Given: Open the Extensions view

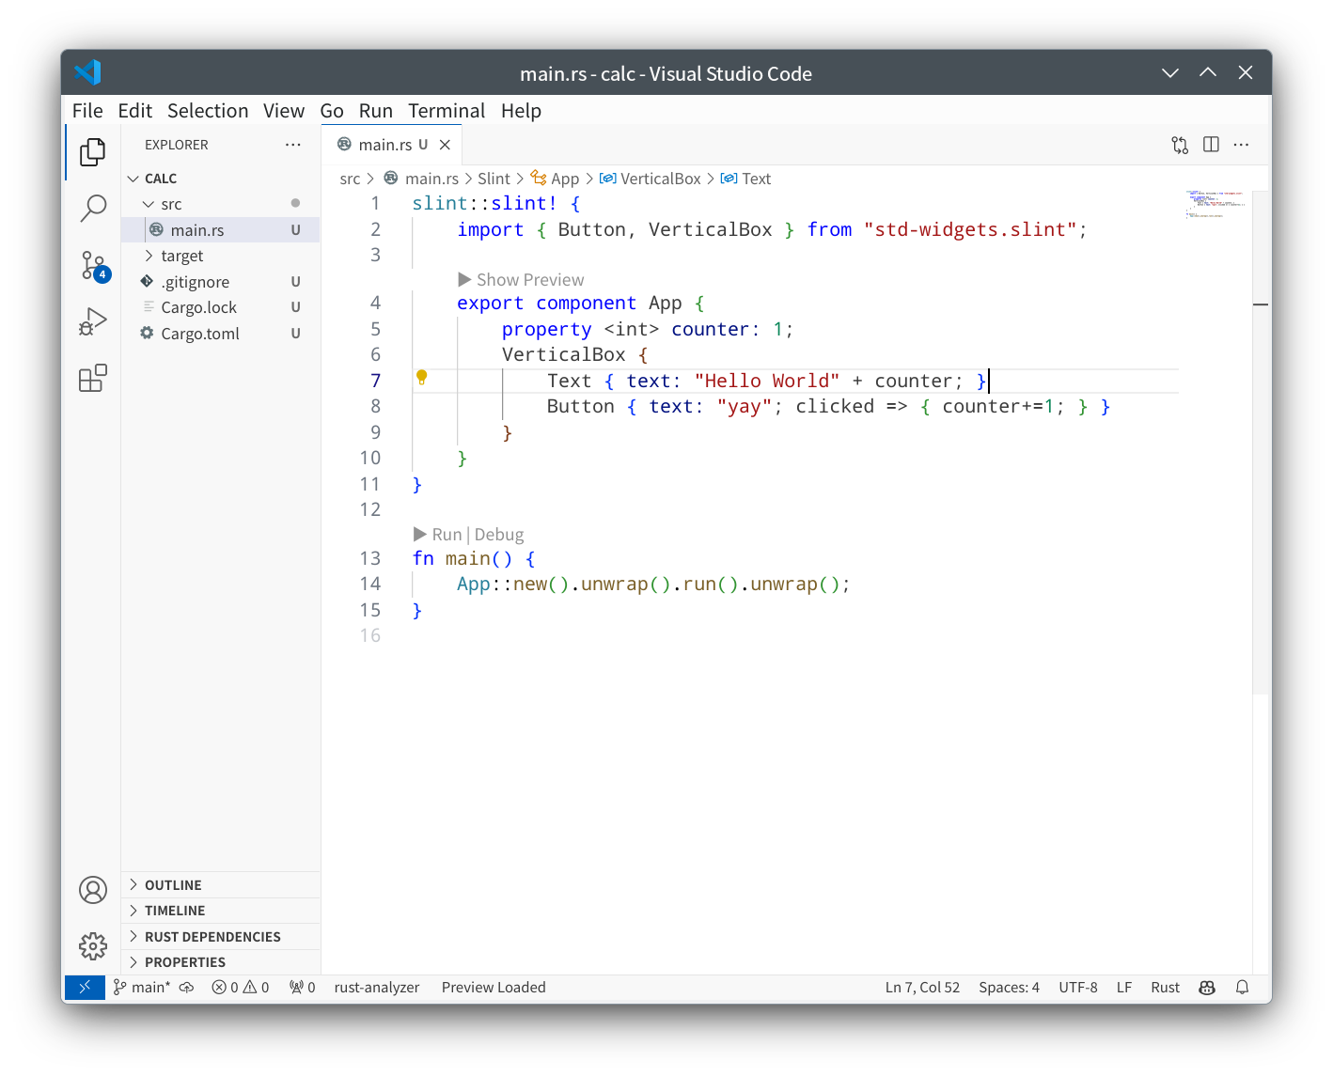Looking at the screenshot, I should pyautogui.click(x=93, y=378).
